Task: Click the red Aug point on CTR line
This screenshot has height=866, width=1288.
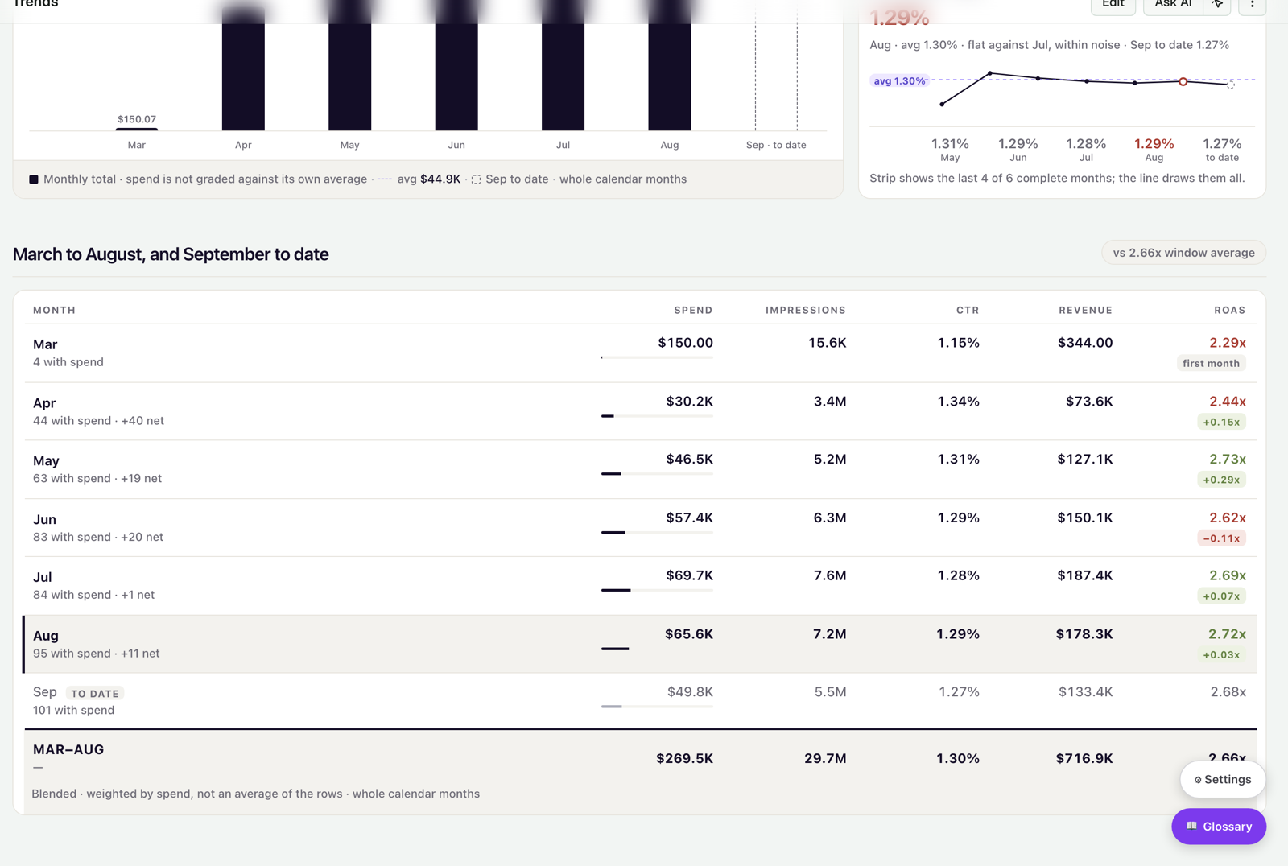Action: click(1183, 81)
